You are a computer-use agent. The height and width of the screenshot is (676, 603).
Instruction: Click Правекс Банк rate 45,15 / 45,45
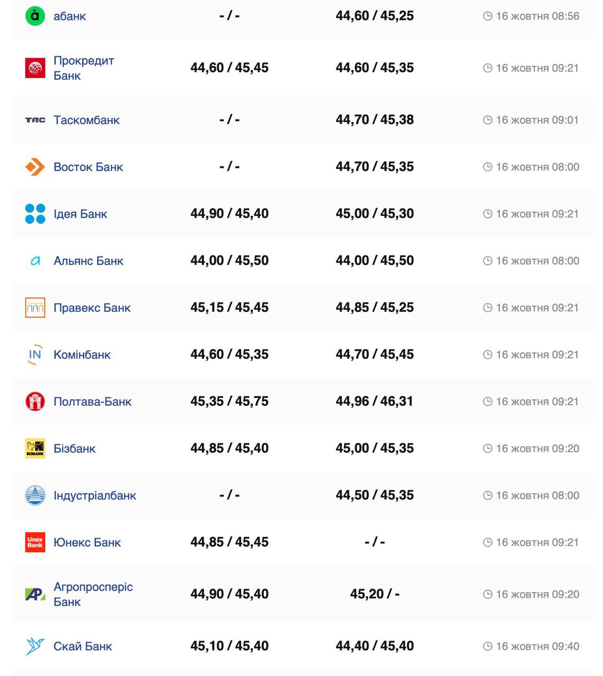(x=229, y=307)
